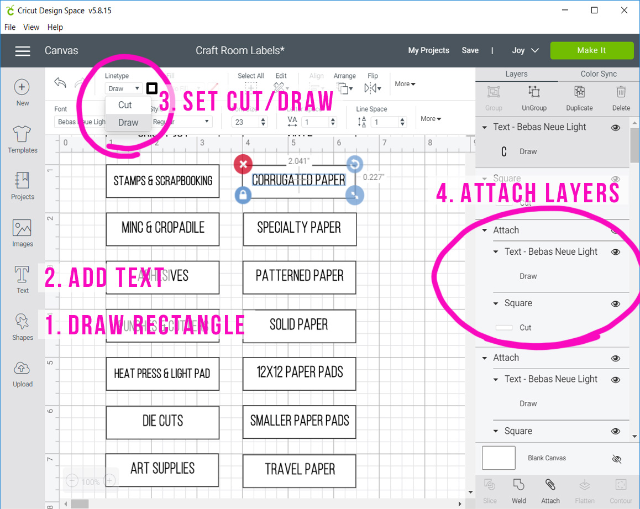
Task: Click the Undo arrow
Action: pyautogui.click(x=60, y=83)
